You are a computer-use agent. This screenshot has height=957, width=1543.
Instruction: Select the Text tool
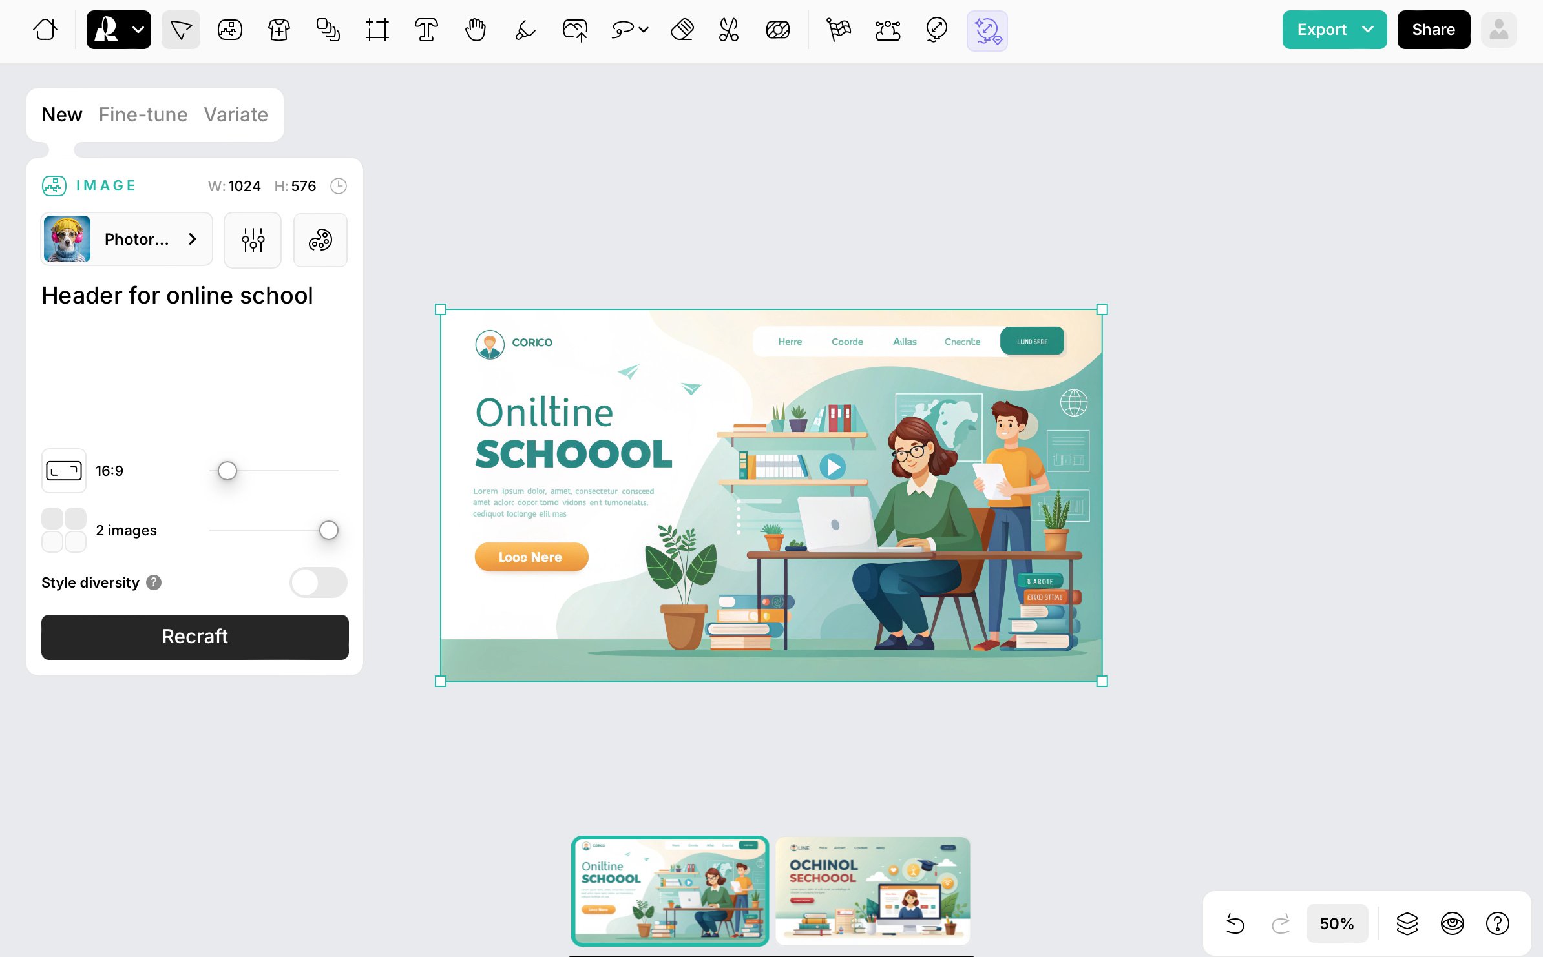(426, 30)
